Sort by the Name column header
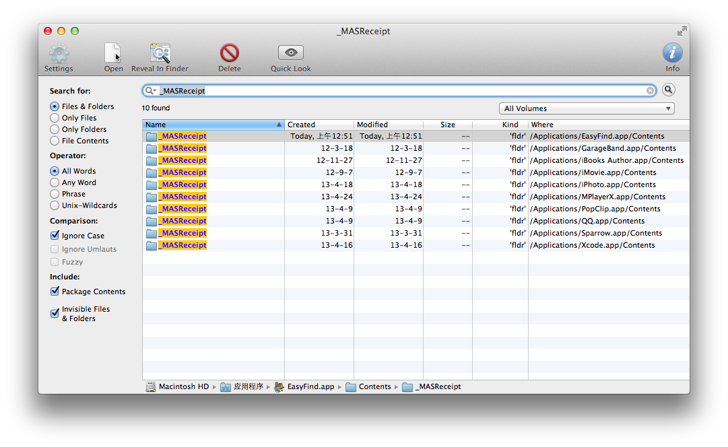This screenshot has width=728, height=447. point(213,125)
